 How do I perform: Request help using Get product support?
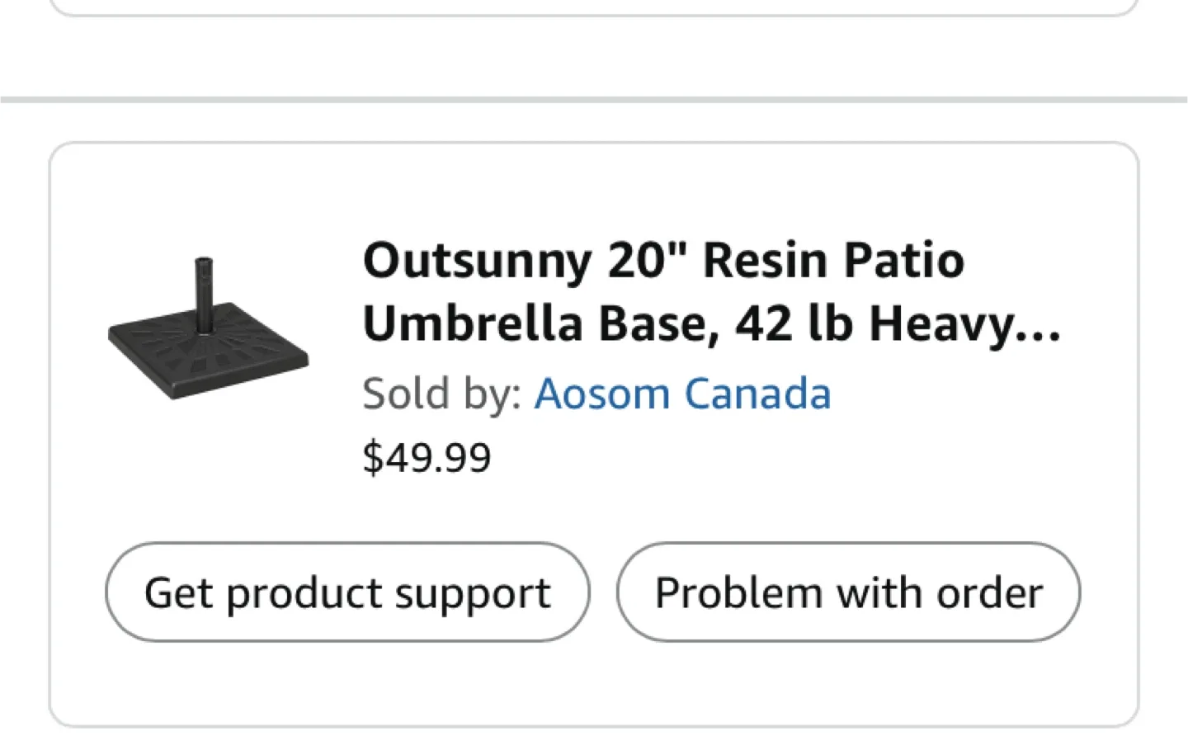347,592
